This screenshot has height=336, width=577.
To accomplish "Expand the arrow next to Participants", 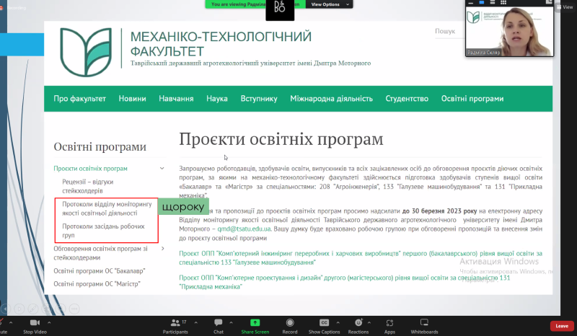I will click(195, 323).
